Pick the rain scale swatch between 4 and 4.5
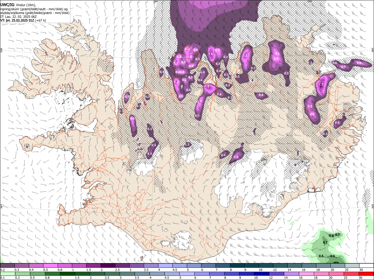The width and height of the screenshot is (374, 280). click(157, 274)
